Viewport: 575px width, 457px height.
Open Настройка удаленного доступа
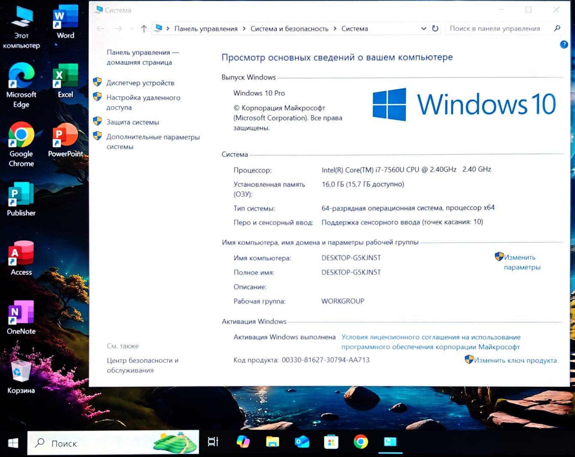tap(143, 102)
